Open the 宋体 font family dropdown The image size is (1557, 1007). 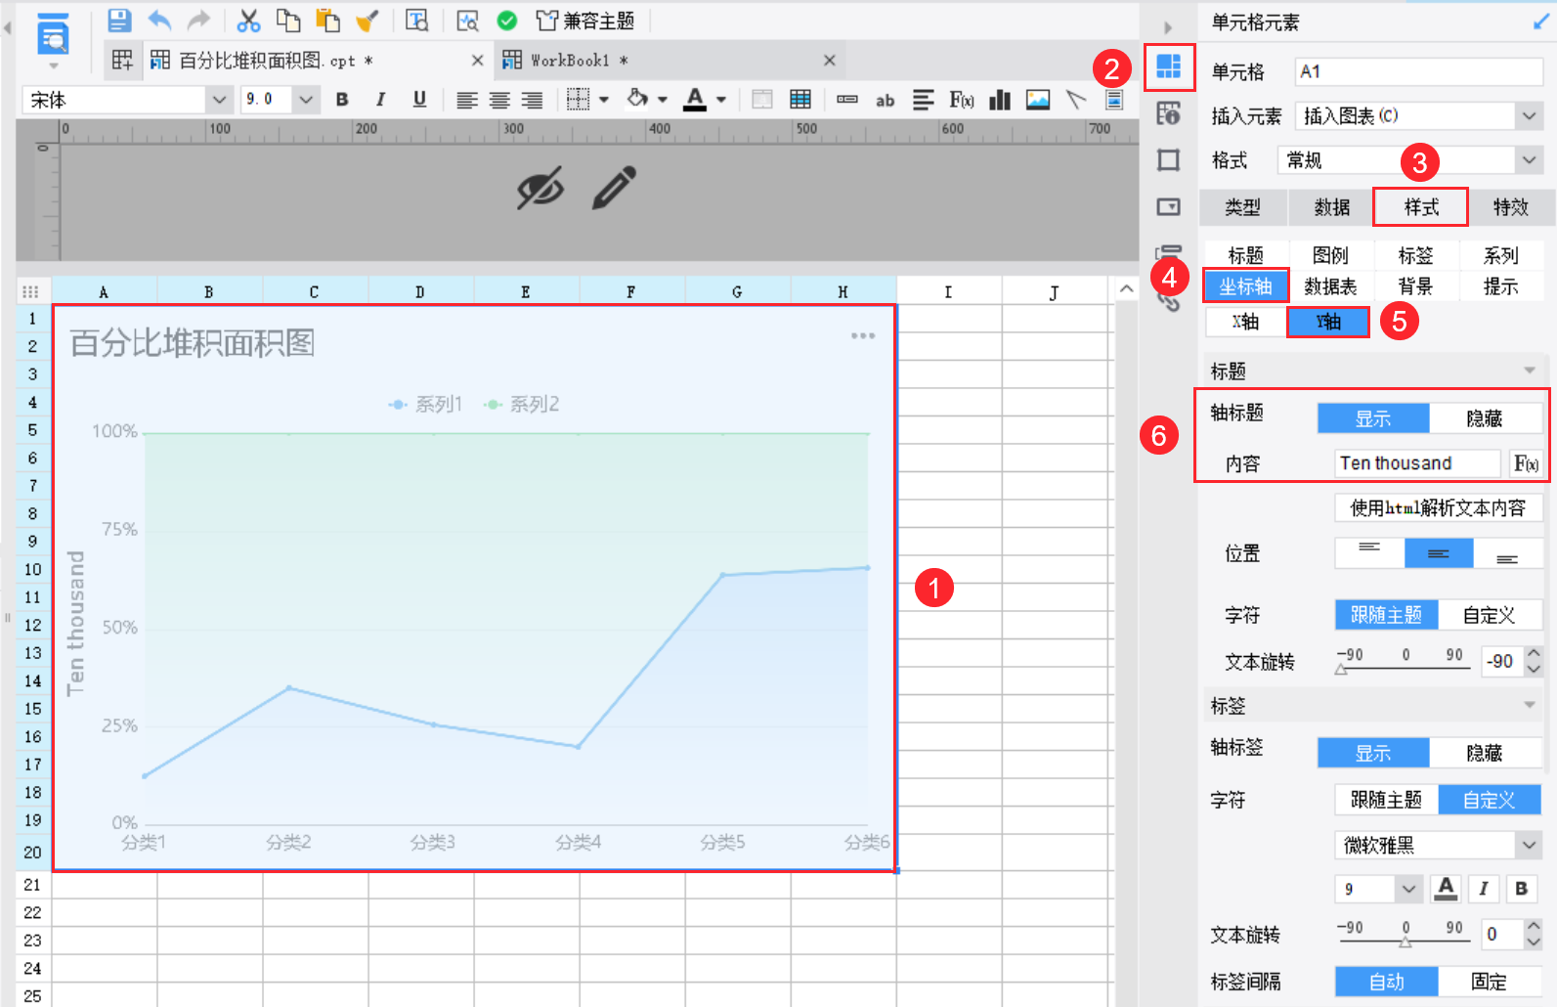tap(220, 100)
